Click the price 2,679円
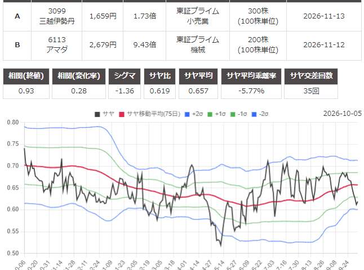 103,45
